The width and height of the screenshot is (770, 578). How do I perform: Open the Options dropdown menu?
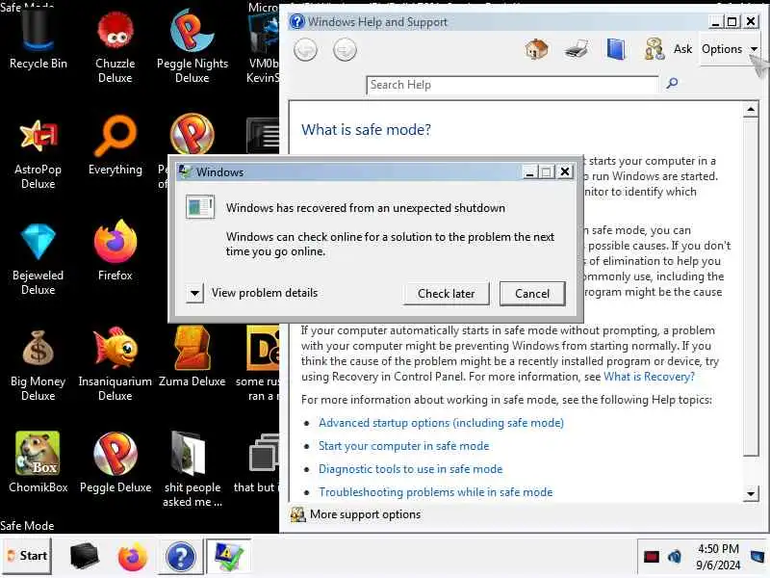point(729,49)
